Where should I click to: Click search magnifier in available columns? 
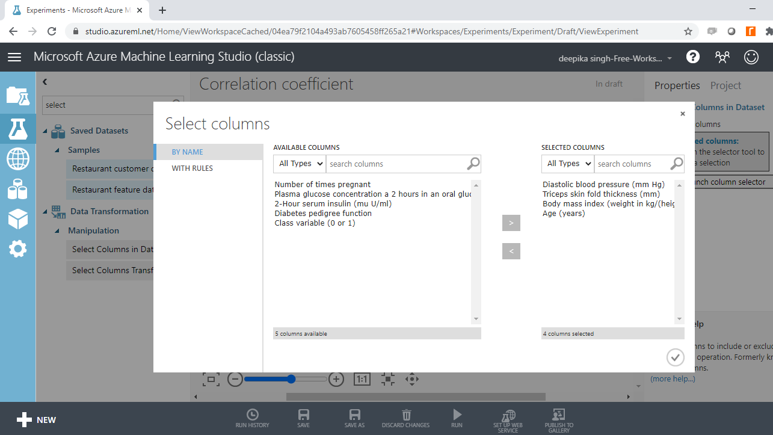point(473,164)
